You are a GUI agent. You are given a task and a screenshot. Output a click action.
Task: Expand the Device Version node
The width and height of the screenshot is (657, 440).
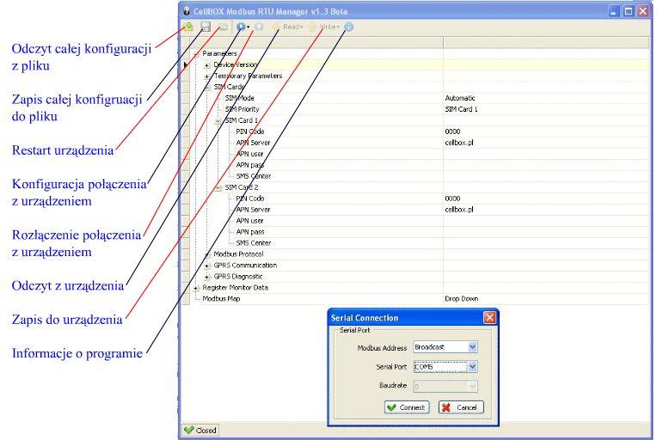coord(206,65)
